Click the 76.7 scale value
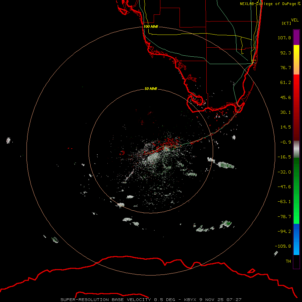This screenshot has width=302, height=302. [x=286, y=67]
